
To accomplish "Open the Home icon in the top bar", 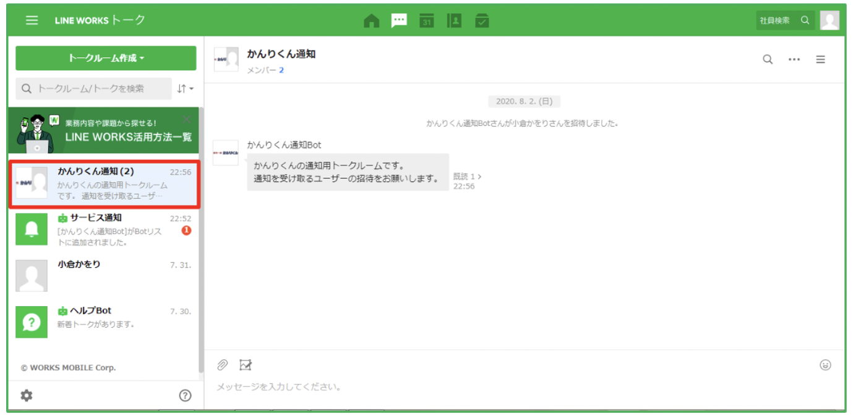I will [371, 20].
